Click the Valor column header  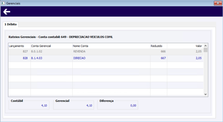185,46
